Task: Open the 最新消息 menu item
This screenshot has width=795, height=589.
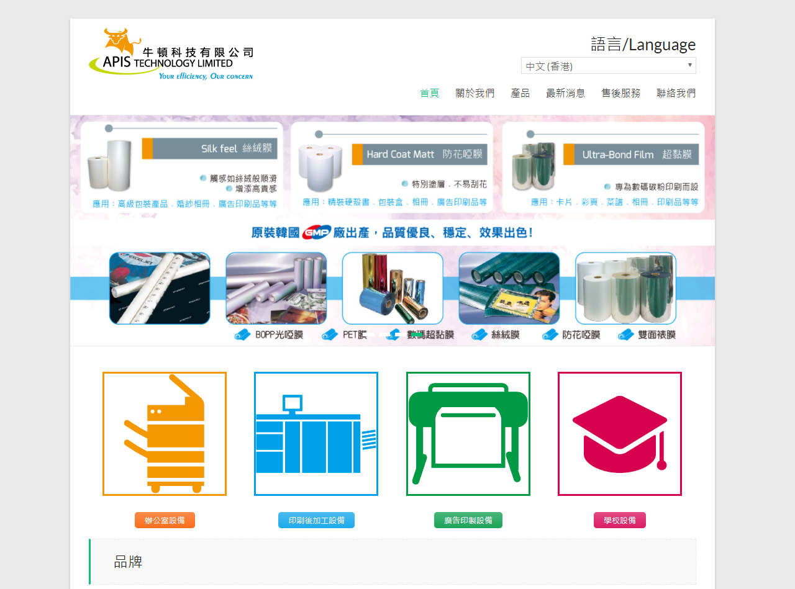Action: point(565,93)
